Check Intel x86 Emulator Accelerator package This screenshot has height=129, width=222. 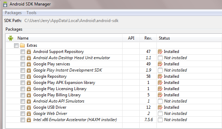(23, 120)
